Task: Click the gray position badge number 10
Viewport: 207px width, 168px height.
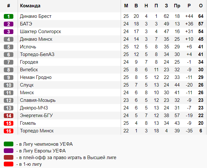Action: [x=9, y=85]
